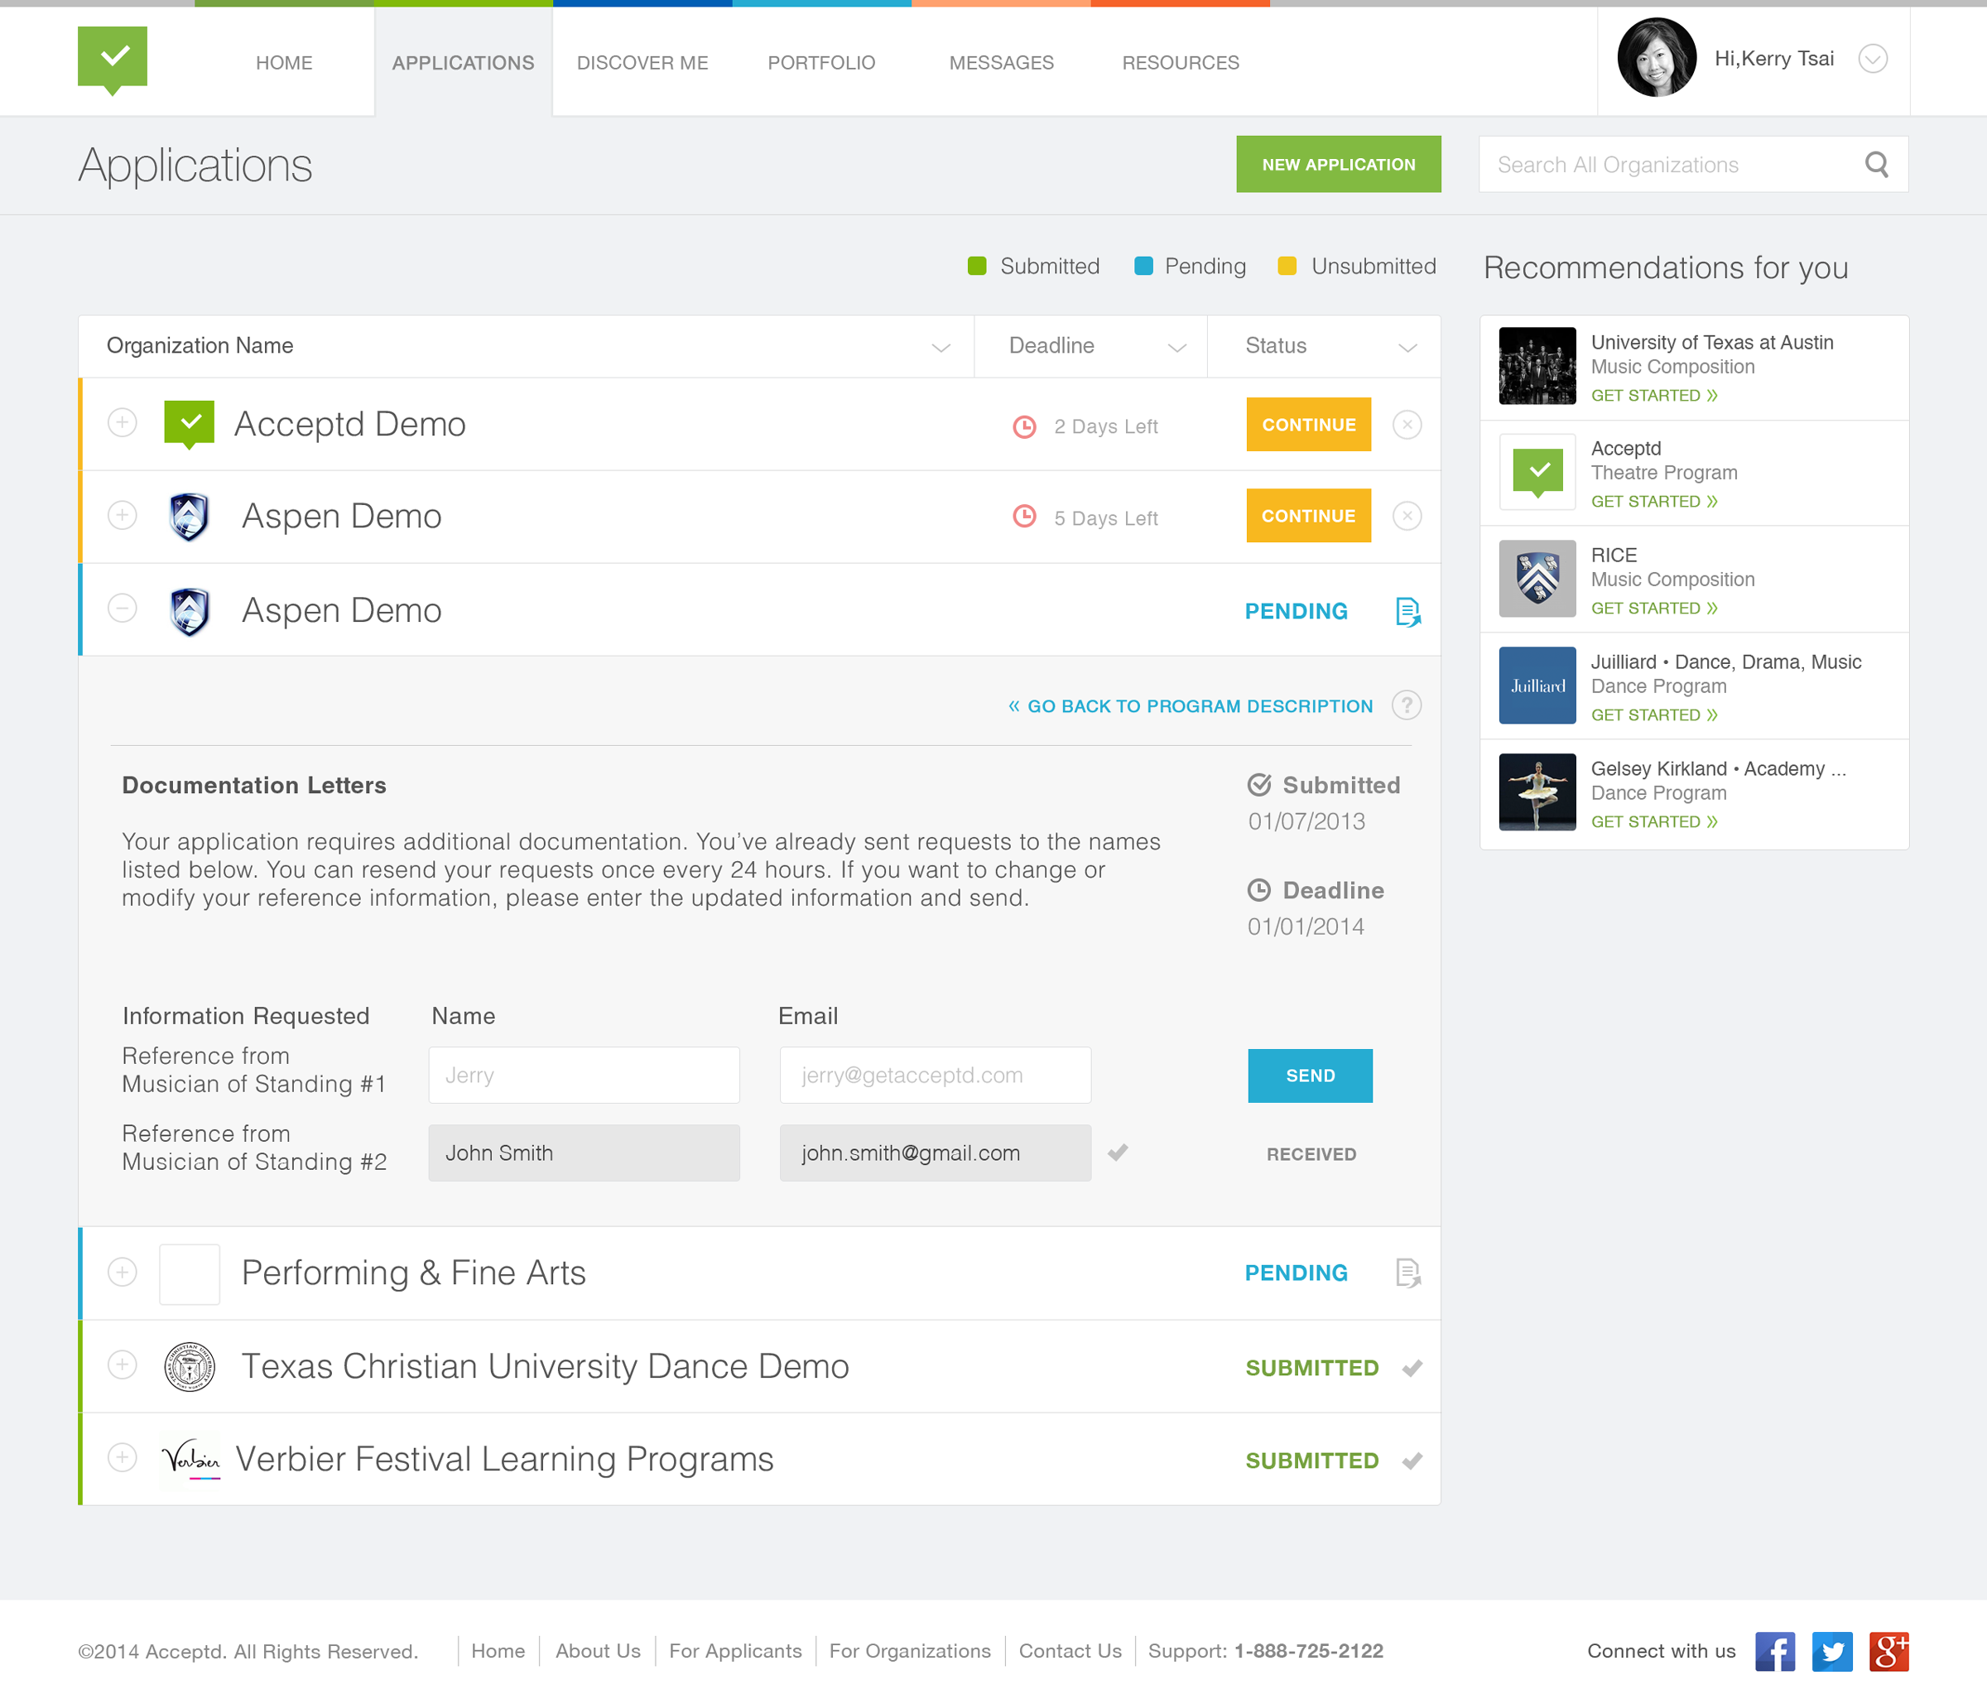Go to the Portfolio tab
Screen dimensions: 1987x1699
[x=821, y=63]
